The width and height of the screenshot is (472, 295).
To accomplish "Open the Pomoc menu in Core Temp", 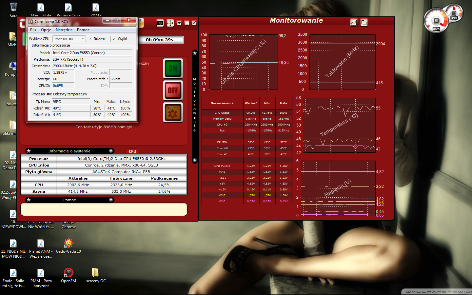I will 83,30.
